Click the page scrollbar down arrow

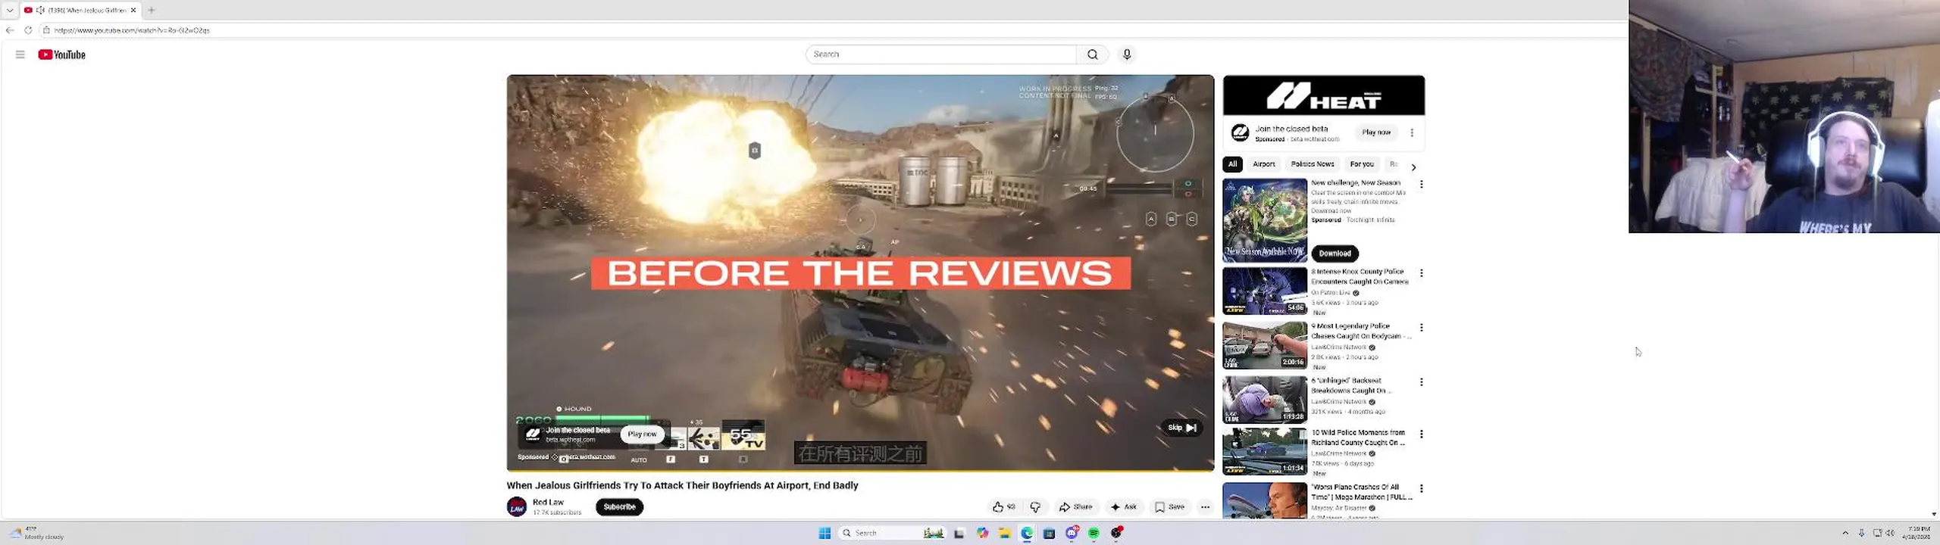pyautogui.click(x=1934, y=514)
